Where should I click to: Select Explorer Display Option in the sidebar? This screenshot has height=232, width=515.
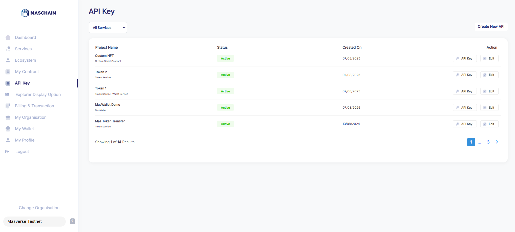(38, 95)
